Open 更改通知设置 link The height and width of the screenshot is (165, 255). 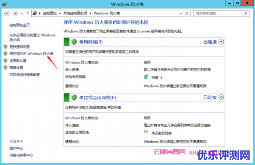[20, 47]
